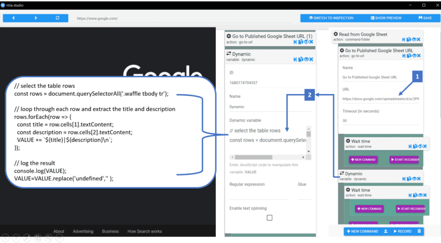Duplicate the Dynamic command in middle panel
This screenshot has width=441, height=243.
300,59
